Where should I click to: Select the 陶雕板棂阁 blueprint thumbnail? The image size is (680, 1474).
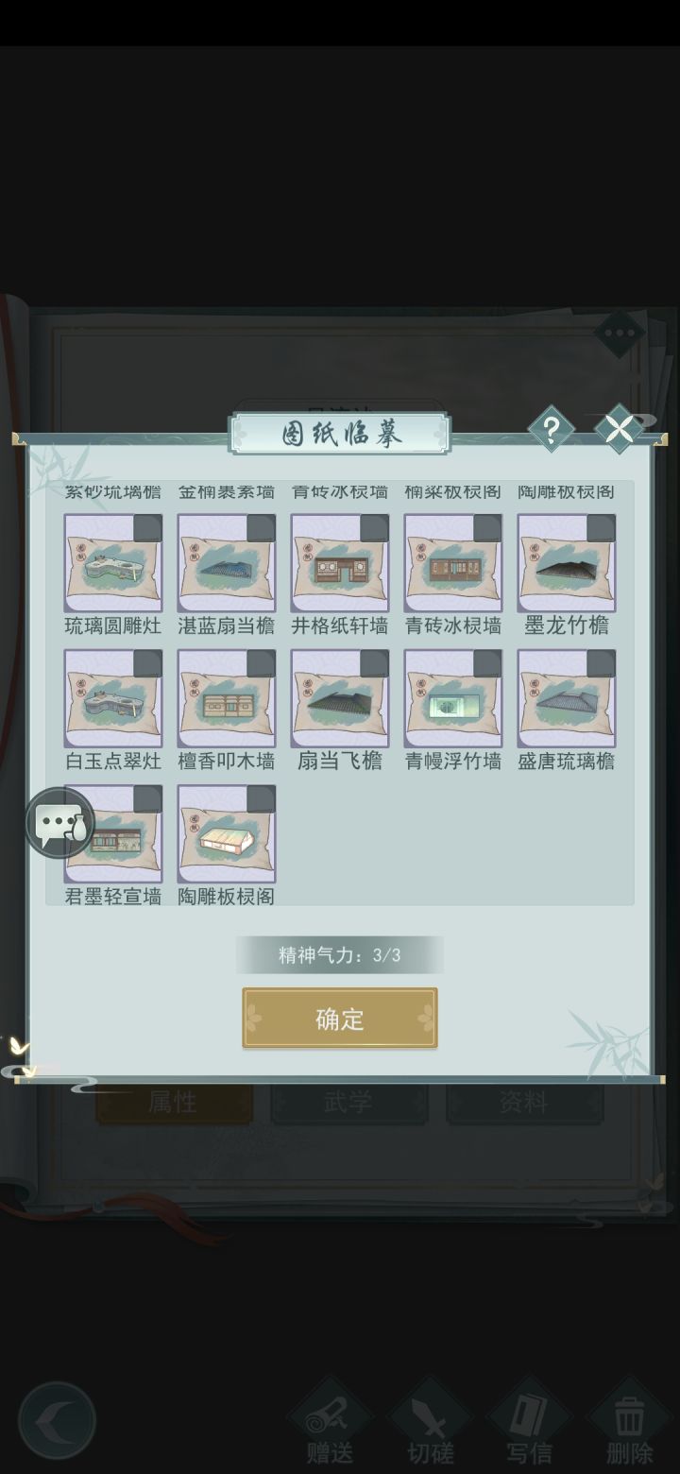[227, 833]
